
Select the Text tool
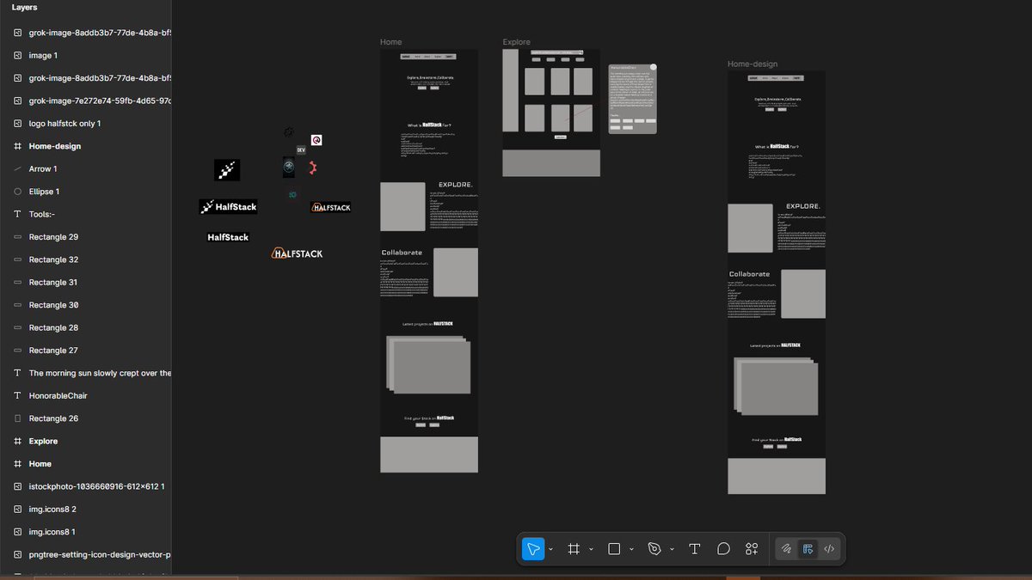(695, 549)
